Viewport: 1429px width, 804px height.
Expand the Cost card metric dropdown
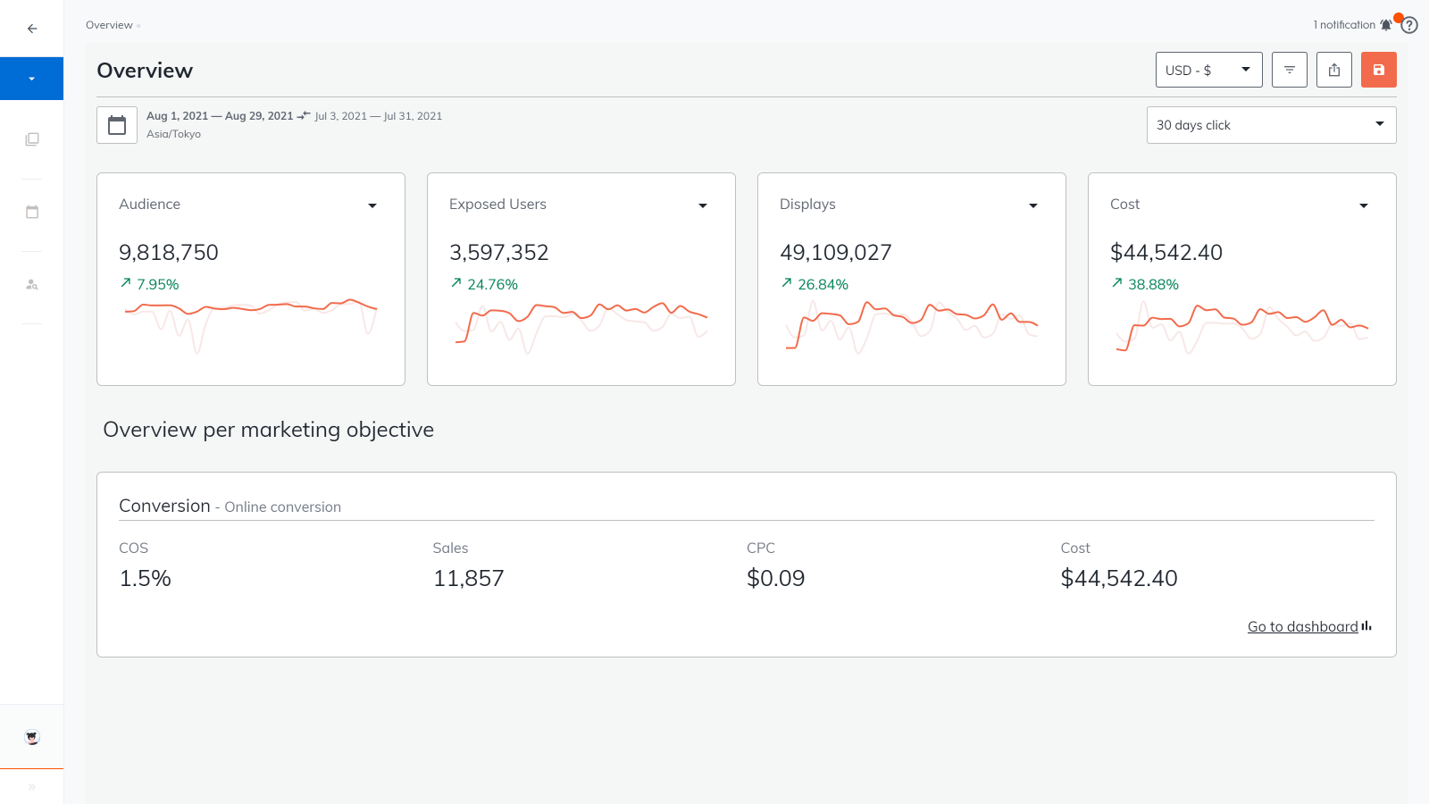[1364, 205]
